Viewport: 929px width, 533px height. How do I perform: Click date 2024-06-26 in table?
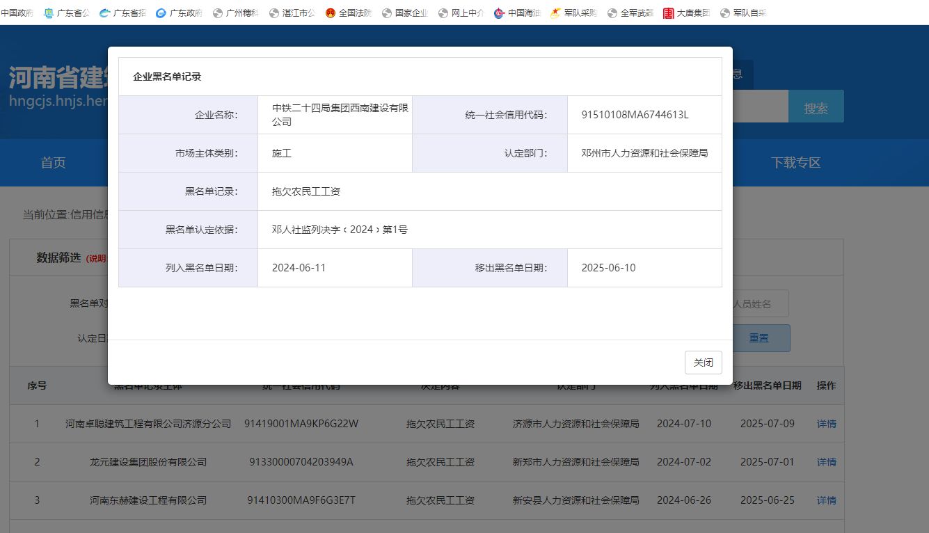click(684, 500)
